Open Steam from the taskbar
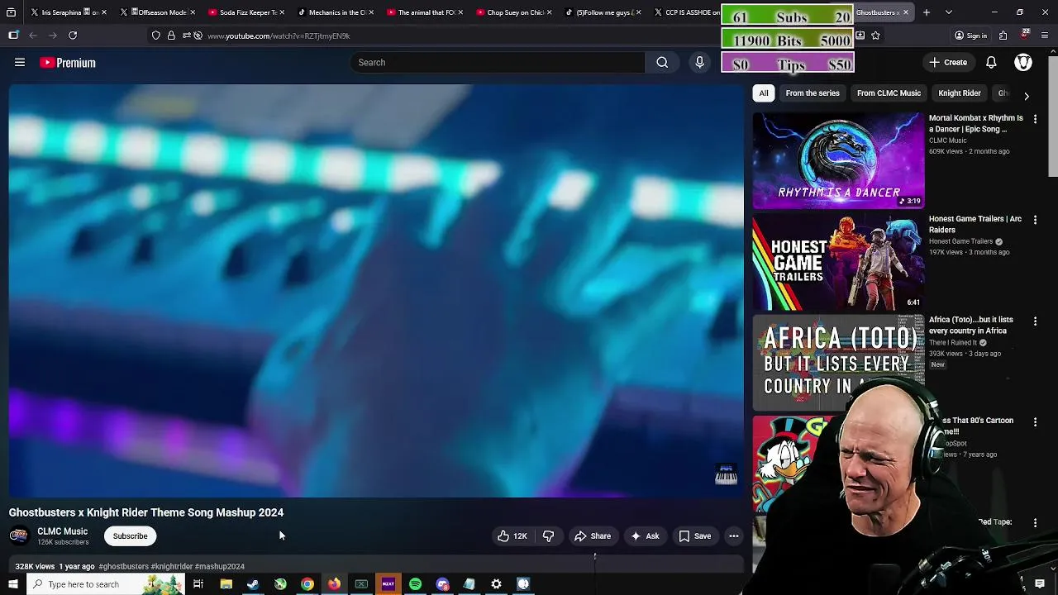This screenshot has width=1058, height=595. coord(253,584)
